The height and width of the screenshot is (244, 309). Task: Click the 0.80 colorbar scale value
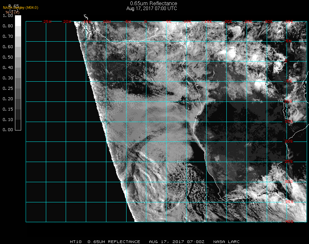[8, 26]
